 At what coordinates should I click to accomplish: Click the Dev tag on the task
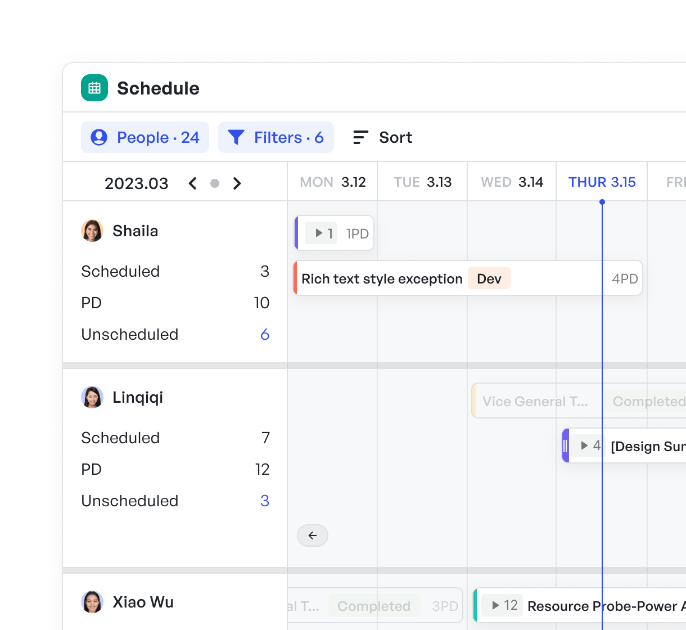(x=489, y=278)
